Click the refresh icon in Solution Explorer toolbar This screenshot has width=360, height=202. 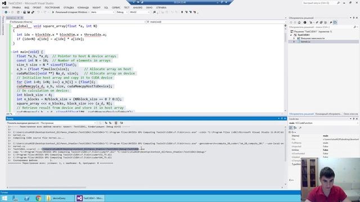[317, 22]
